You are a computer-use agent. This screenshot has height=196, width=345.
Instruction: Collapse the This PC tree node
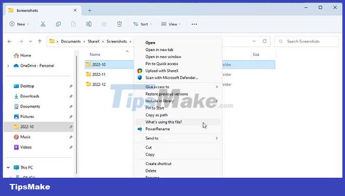point(8,167)
